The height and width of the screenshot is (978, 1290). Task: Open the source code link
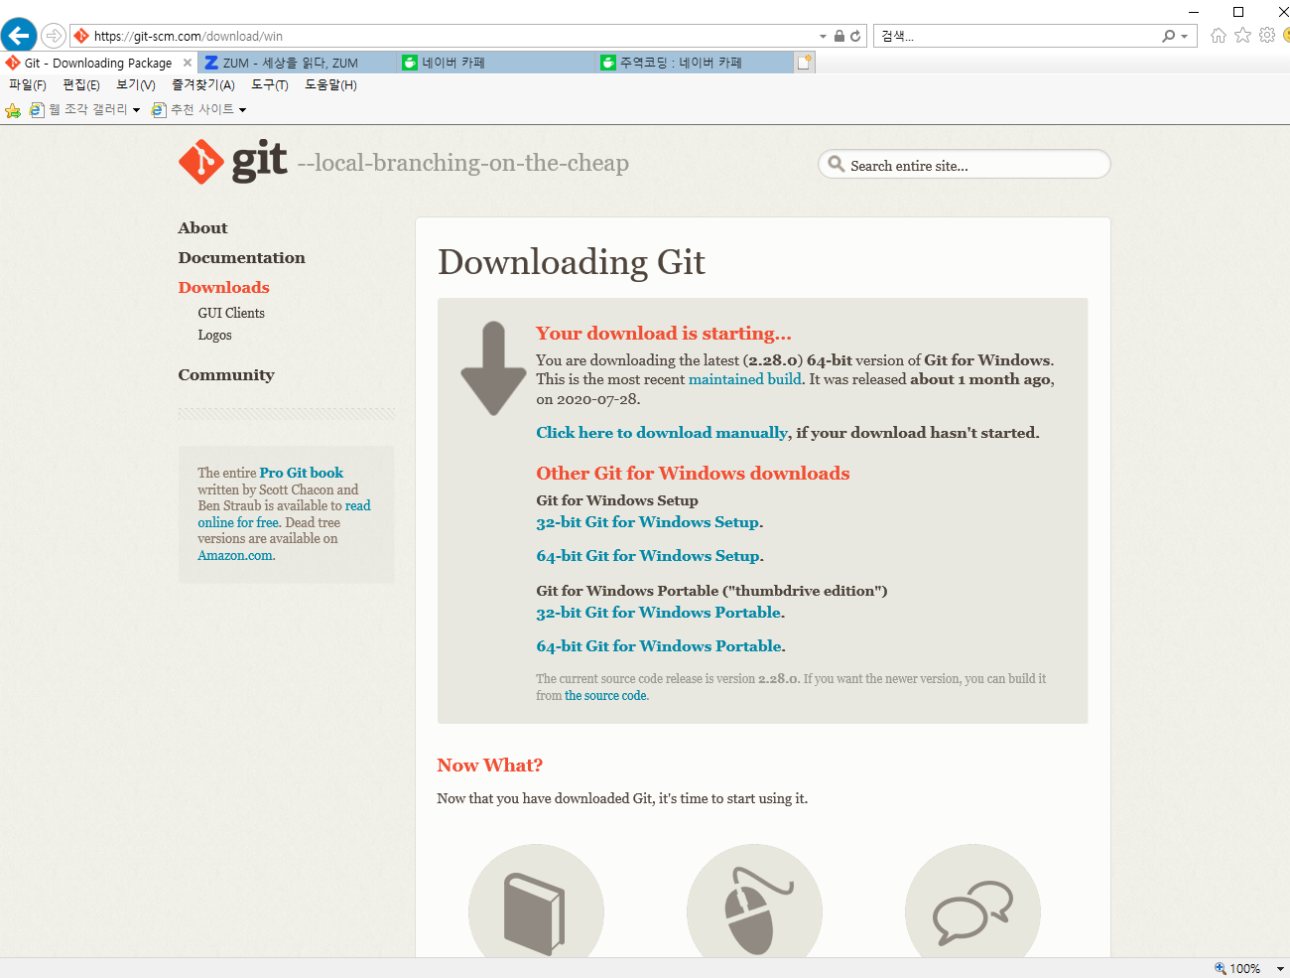point(605,695)
